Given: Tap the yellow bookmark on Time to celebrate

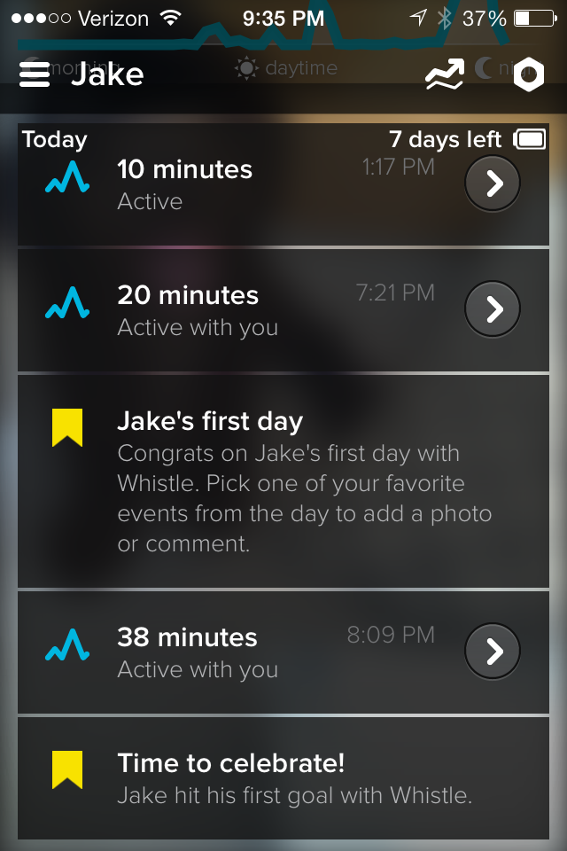Looking at the screenshot, I should click(x=67, y=769).
